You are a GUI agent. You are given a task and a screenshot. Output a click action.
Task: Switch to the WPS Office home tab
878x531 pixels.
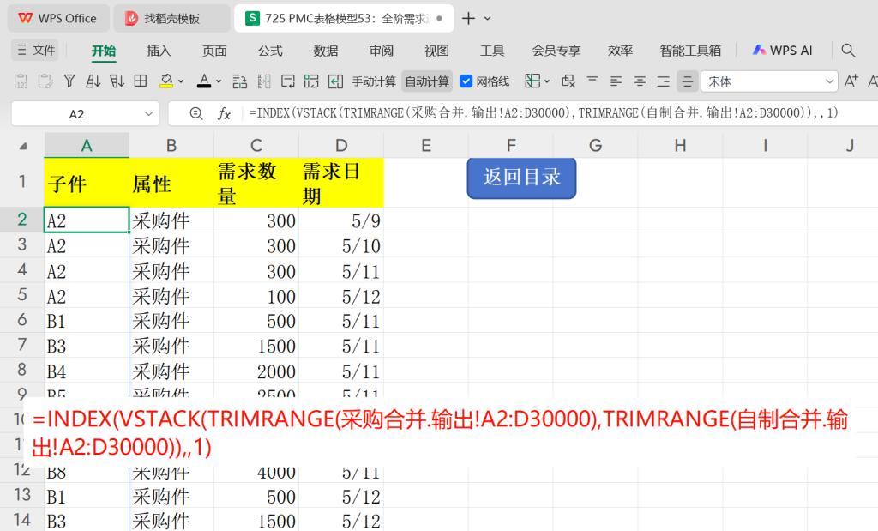[57, 19]
